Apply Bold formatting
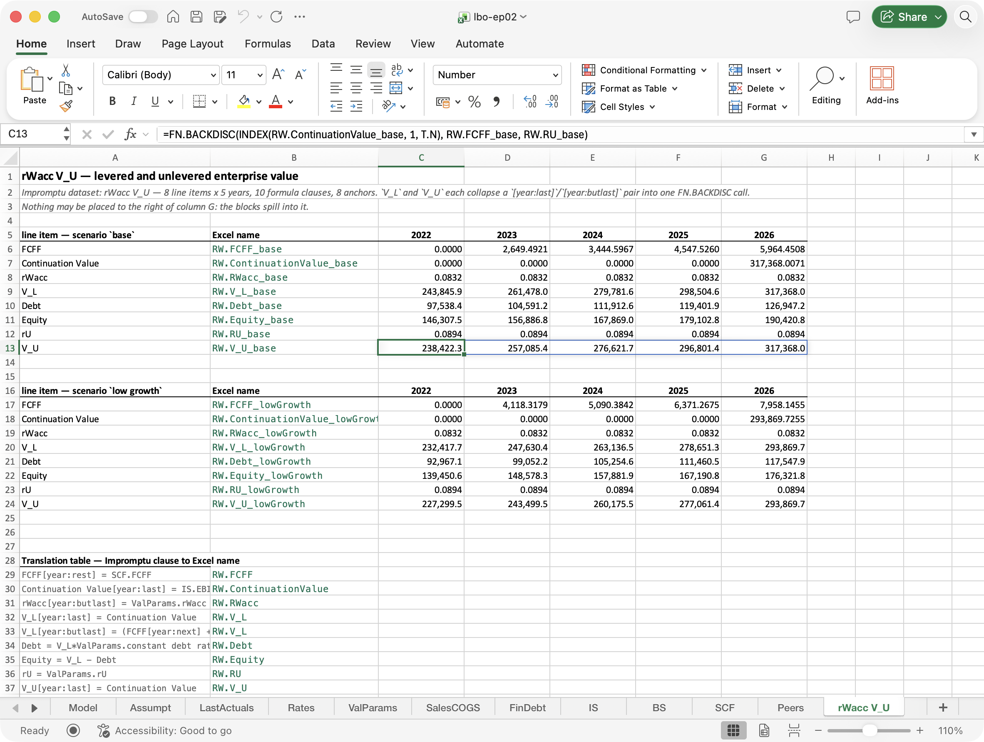Viewport: 984px width, 742px height. tap(112, 102)
